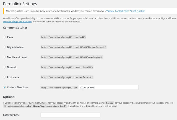The width and height of the screenshot is (177, 120).
Task: Click the Misconfiguration notice message text
Action: click(55, 11)
